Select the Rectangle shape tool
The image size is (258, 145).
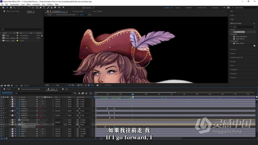(x=37, y=8)
